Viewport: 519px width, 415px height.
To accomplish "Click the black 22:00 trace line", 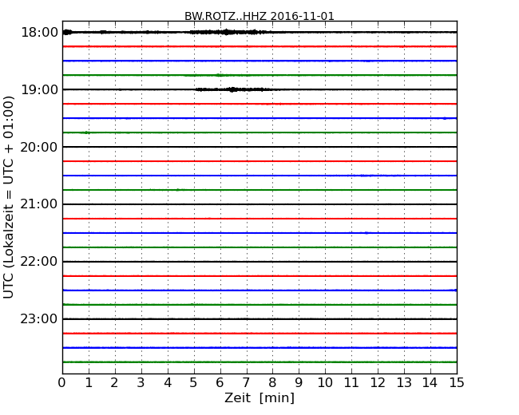I will pos(259,262).
